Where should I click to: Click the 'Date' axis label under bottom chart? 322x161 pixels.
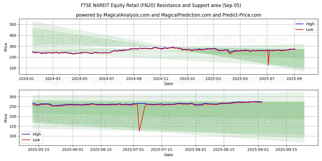pos(169,155)
